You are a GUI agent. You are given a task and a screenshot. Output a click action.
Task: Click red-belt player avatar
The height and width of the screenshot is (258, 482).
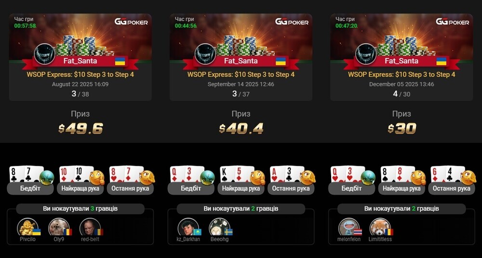90,227
